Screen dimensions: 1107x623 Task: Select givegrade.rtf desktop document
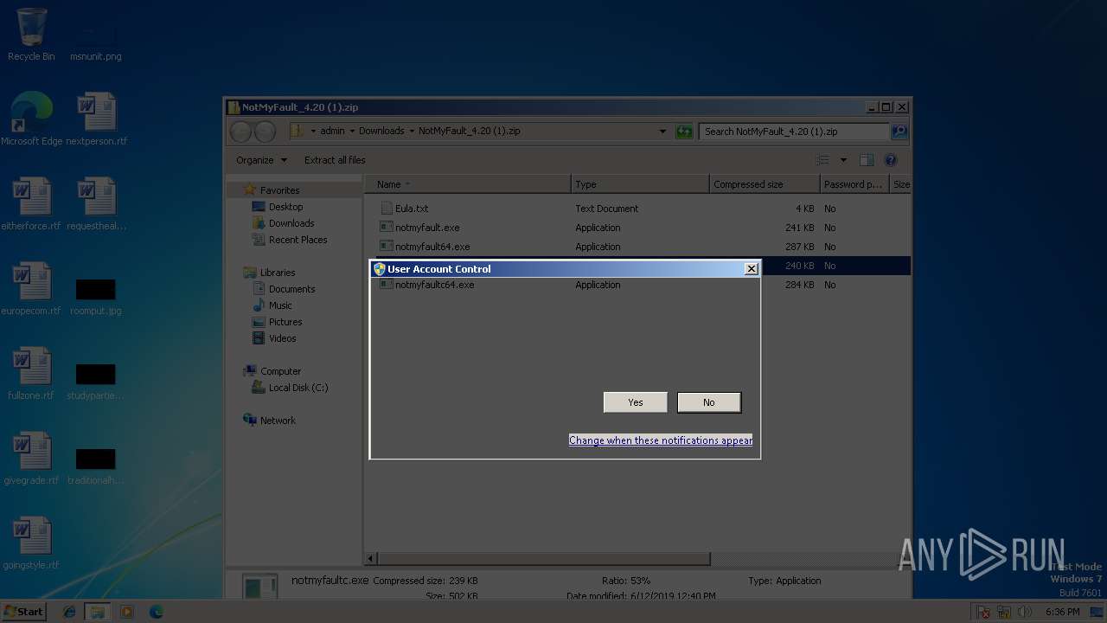tap(31, 459)
